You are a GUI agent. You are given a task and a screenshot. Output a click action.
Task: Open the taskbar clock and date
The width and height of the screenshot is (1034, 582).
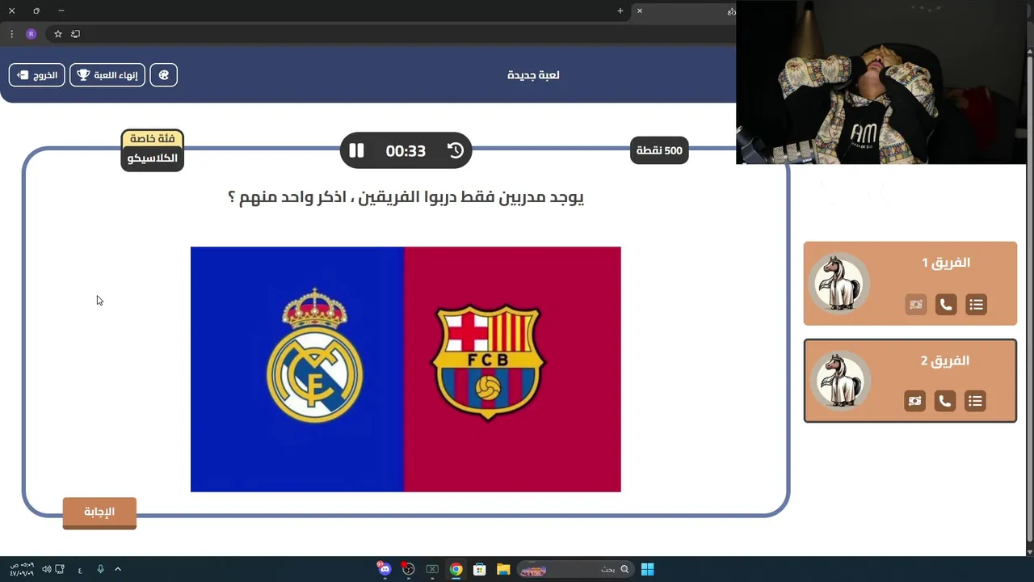(22, 569)
